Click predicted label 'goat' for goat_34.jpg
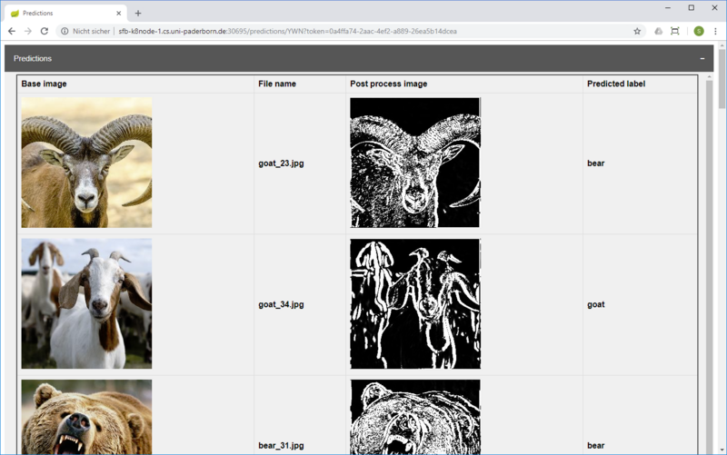The image size is (727, 455). tap(596, 304)
